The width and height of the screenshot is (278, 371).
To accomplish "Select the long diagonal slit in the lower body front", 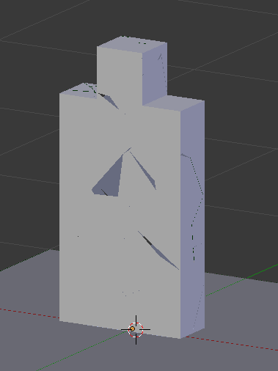I will pos(158,251).
